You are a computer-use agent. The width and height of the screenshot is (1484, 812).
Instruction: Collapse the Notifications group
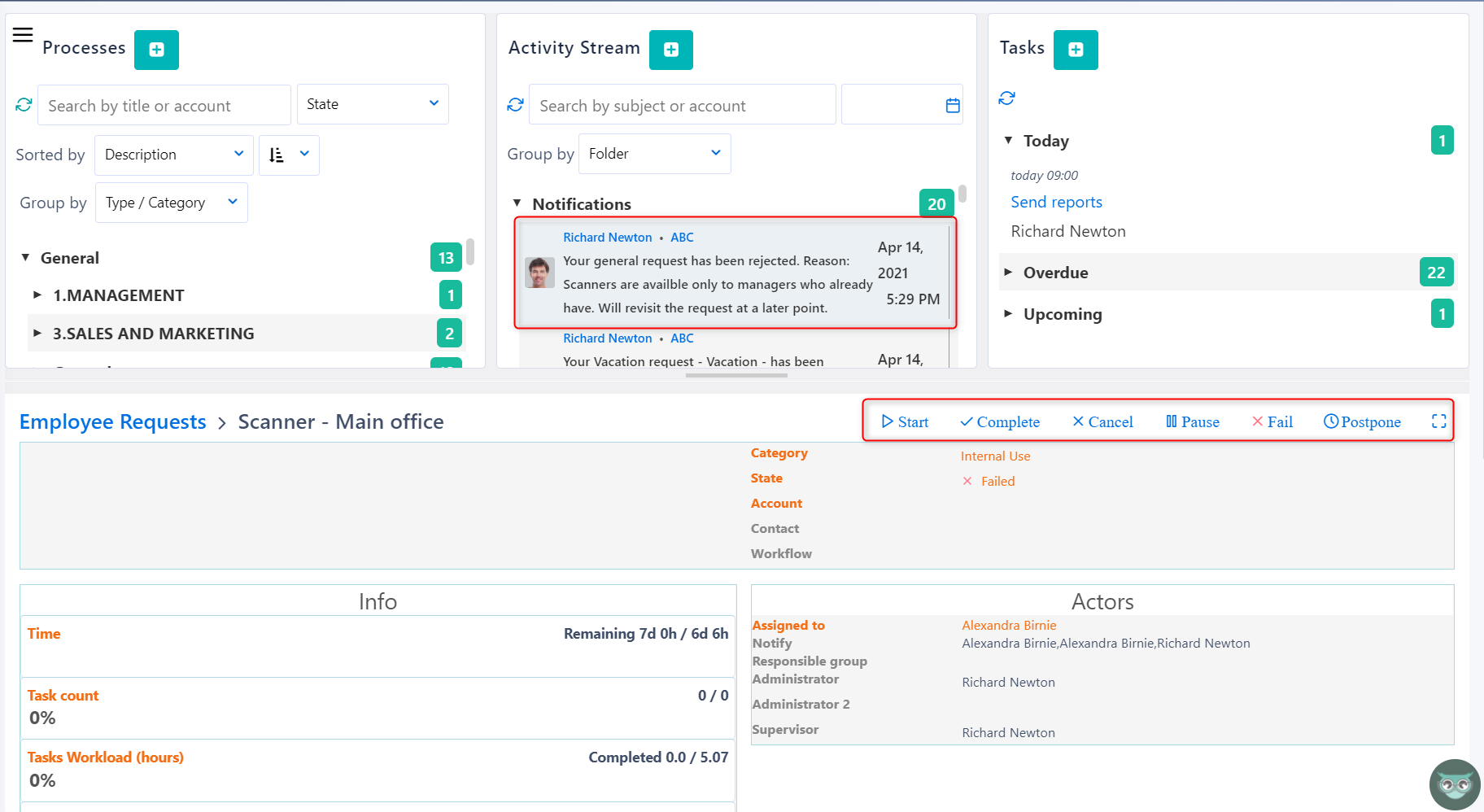517,203
